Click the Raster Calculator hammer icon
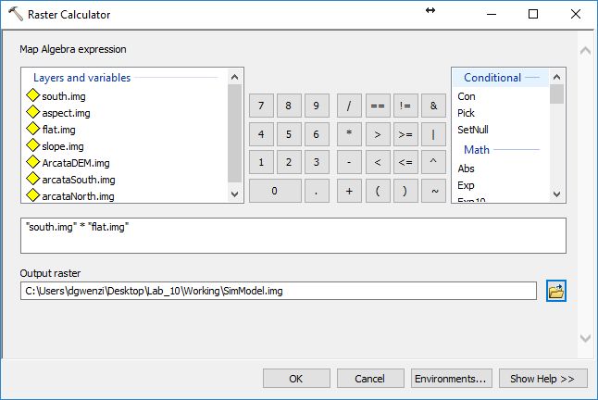Viewport: 598px width, 400px height. click(16, 14)
